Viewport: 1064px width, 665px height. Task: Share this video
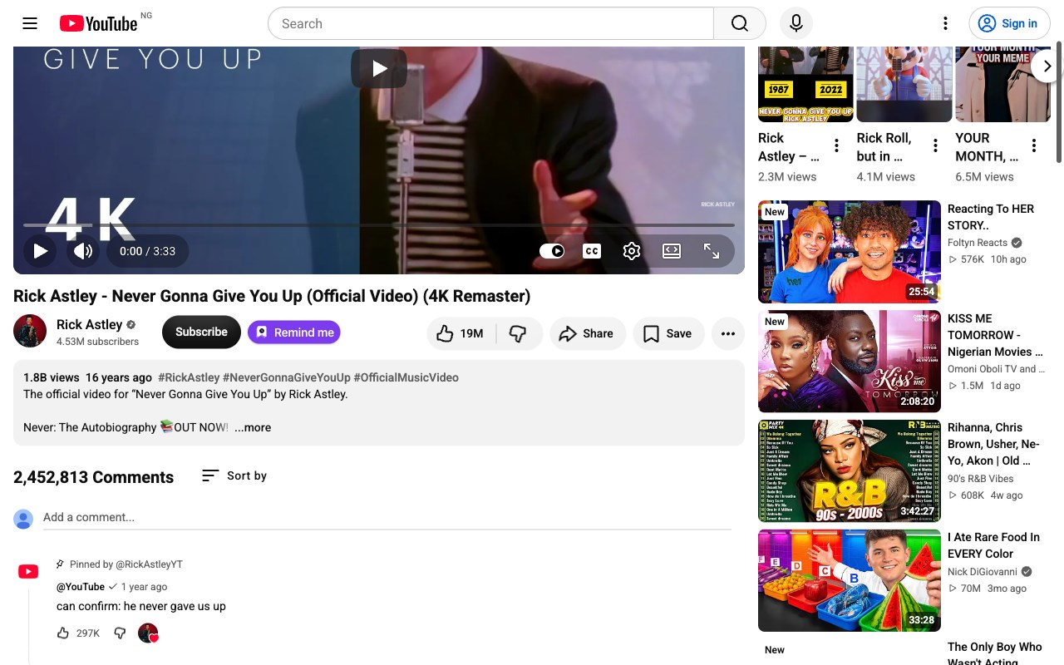click(x=586, y=333)
